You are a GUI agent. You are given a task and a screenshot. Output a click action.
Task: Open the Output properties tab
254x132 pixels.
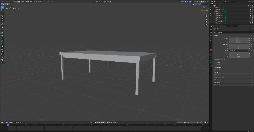pyautogui.click(x=211, y=35)
